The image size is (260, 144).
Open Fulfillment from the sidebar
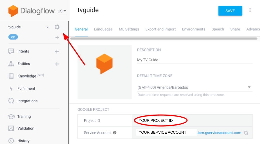click(x=26, y=89)
